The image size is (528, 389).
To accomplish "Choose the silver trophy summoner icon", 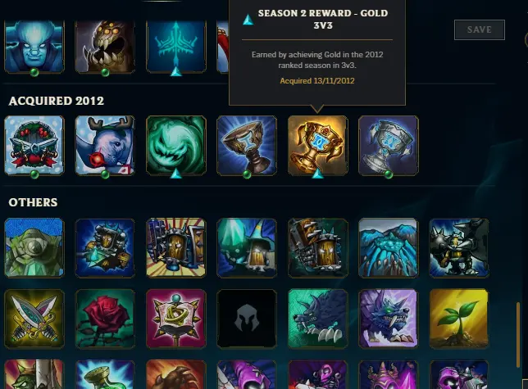I will click(x=389, y=145).
